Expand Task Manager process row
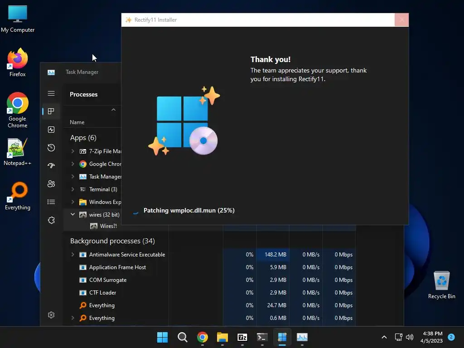This screenshot has width=464, height=348. pos(73,177)
